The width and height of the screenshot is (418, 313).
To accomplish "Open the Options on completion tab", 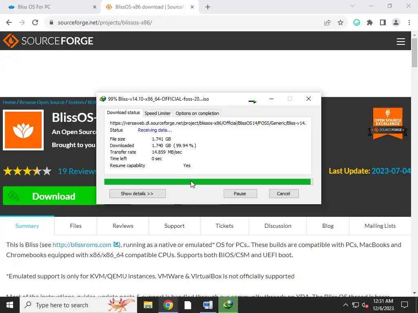I will coord(197,113).
